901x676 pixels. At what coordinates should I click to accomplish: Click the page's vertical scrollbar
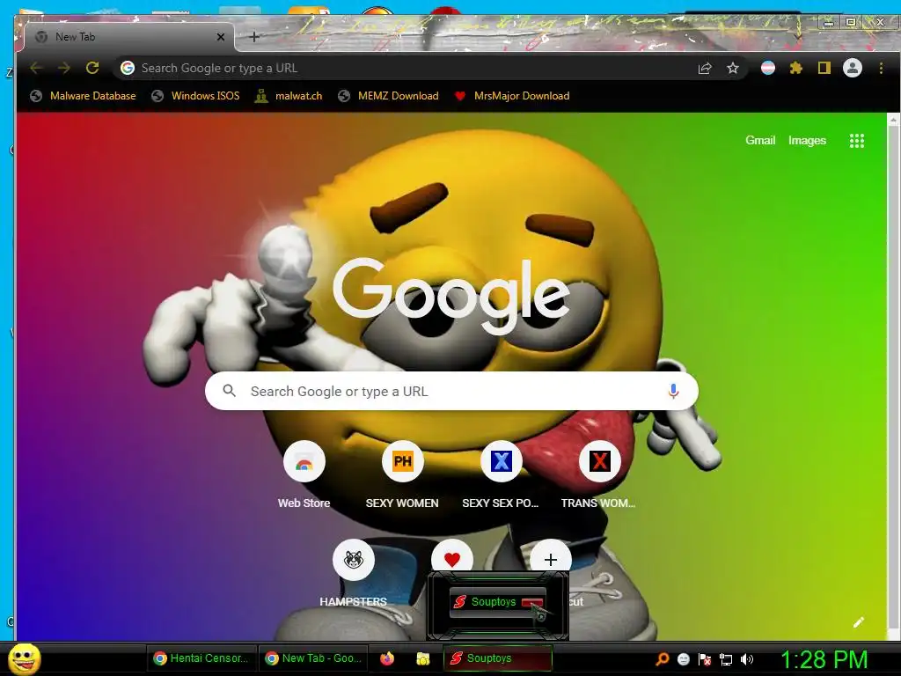892,377
